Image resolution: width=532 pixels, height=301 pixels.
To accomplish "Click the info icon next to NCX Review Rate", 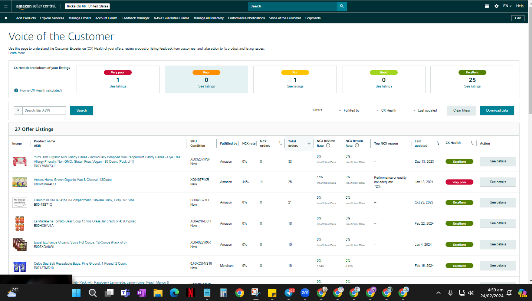I will pos(328,146).
